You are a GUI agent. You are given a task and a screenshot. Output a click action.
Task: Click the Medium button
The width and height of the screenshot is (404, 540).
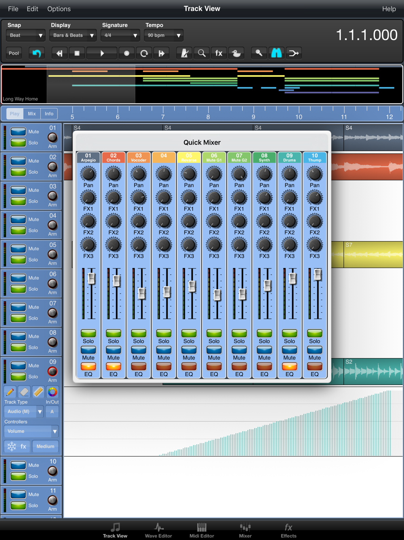[x=45, y=446]
